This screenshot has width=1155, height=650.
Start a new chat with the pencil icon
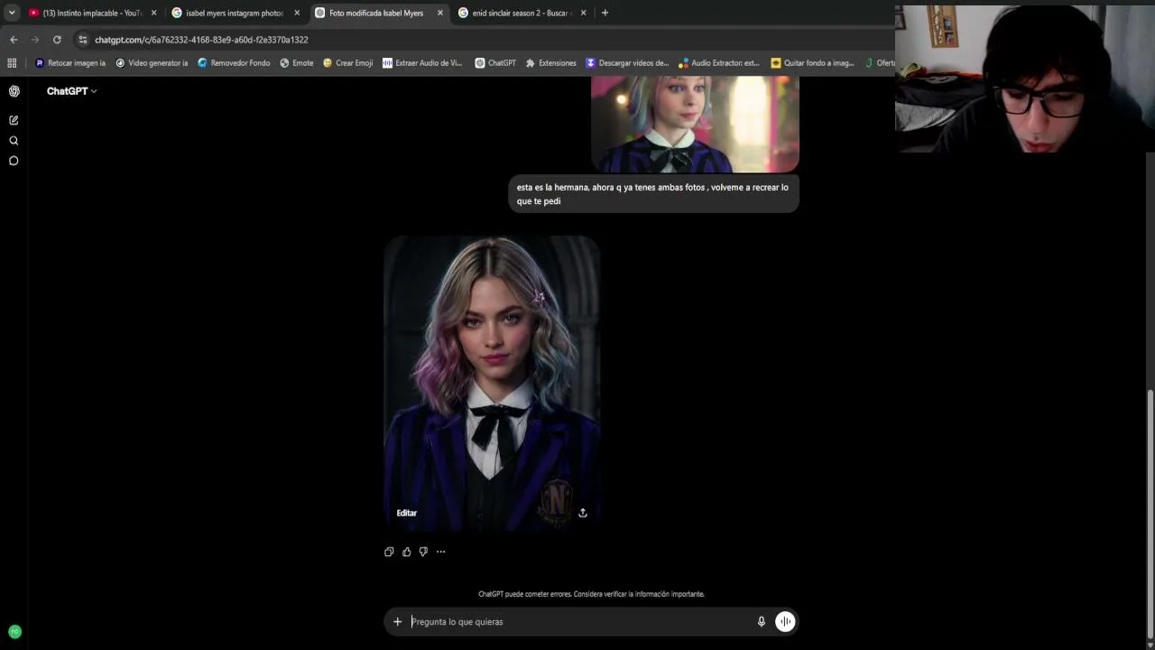(x=14, y=120)
